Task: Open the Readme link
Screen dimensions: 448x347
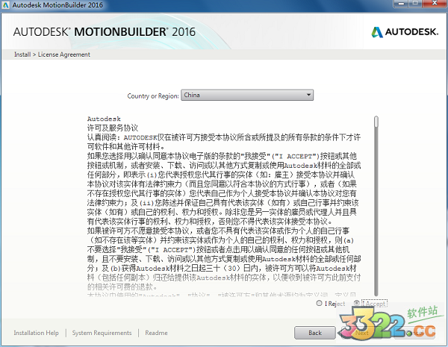Action: [x=156, y=333]
